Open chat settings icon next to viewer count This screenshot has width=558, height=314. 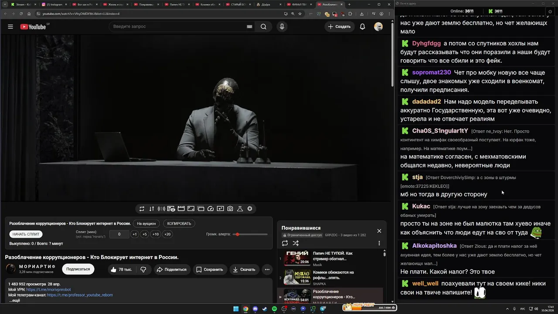click(x=550, y=11)
